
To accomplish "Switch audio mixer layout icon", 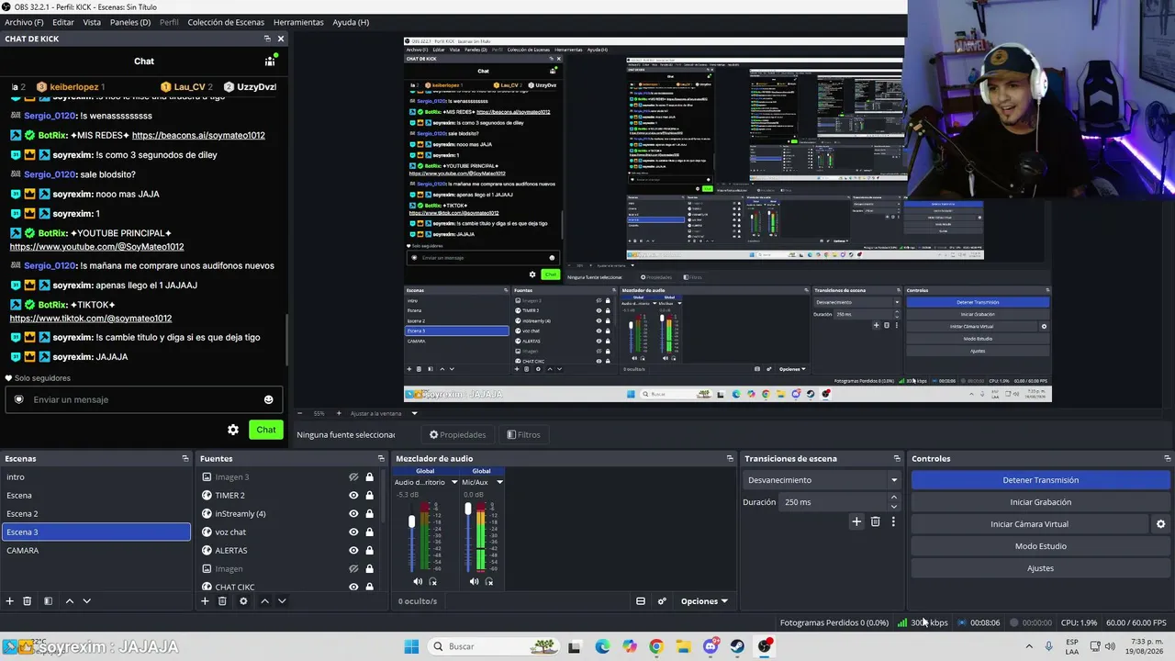I will tap(641, 601).
